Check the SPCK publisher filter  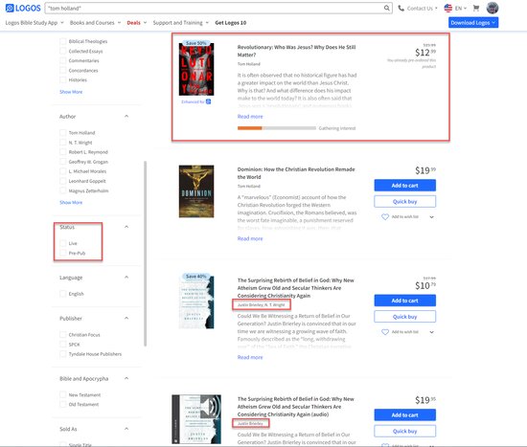[62, 345]
